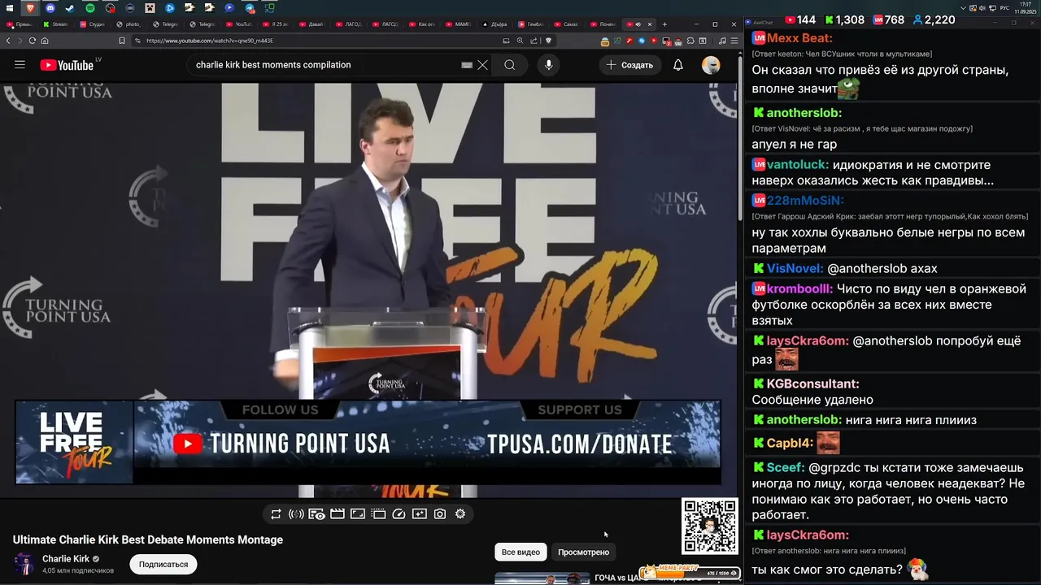Click the music note media control icon

coord(722,41)
